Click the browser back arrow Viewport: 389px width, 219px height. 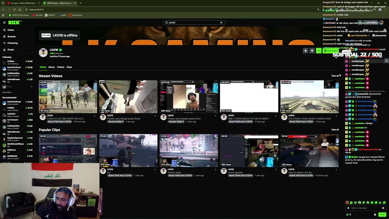(3, 9)
